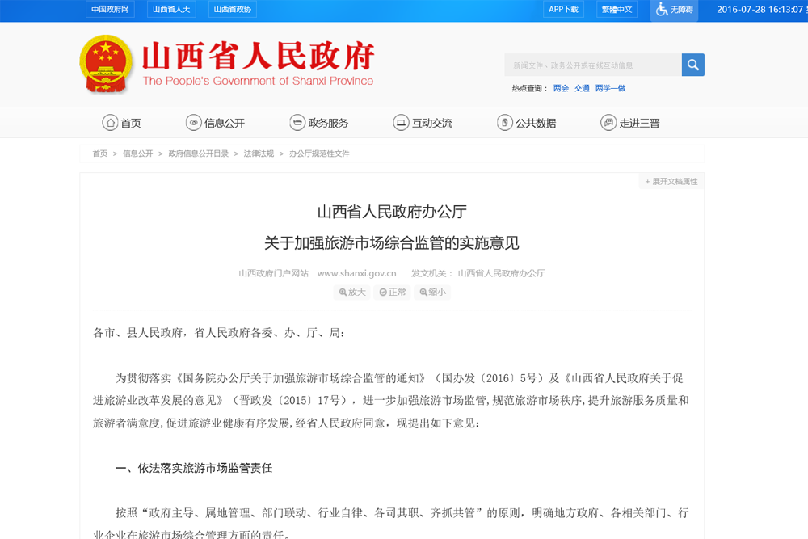
Task: Click the search input field
Action: 592,65
